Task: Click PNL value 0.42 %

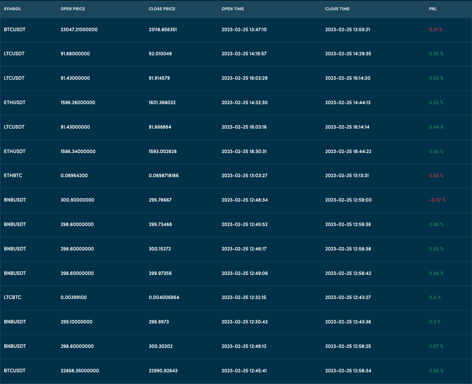Action: pos(436,151)
